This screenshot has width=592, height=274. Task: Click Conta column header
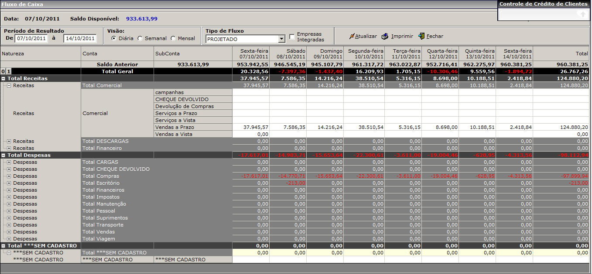tap(117, 53)
